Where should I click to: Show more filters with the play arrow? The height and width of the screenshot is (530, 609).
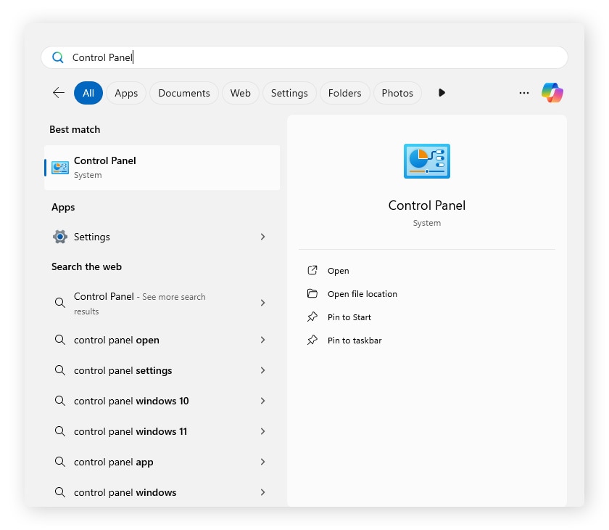tap(442, 92)
